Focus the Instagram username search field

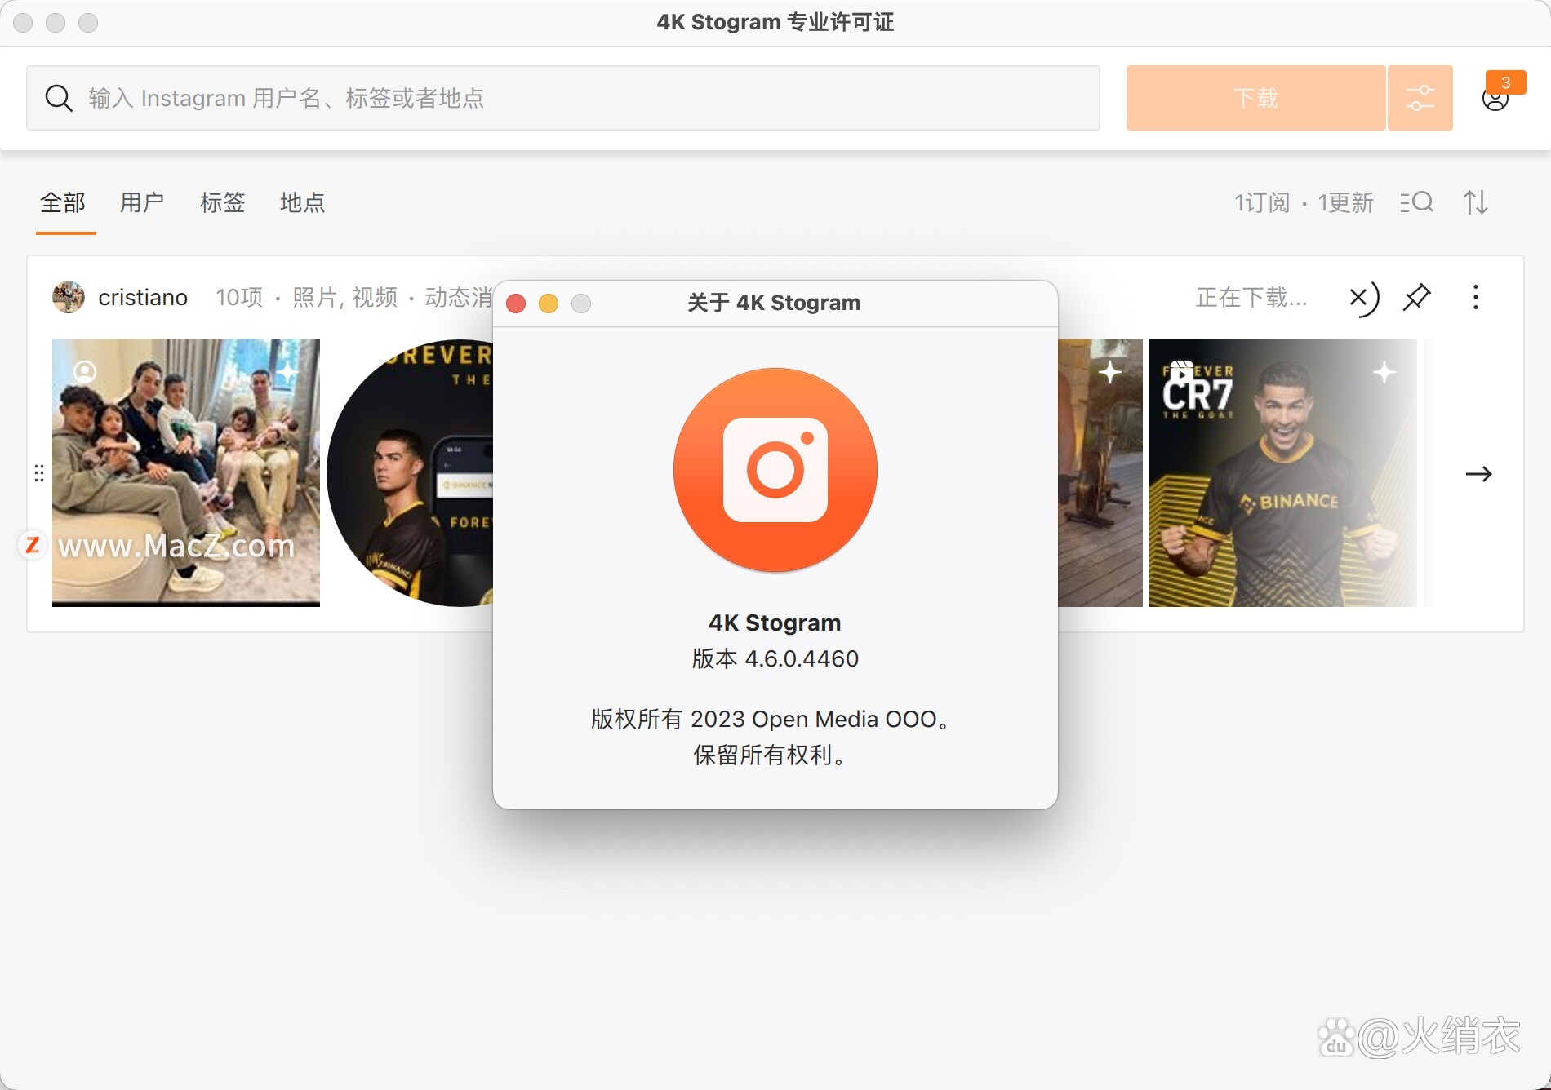pyautogui.click(x=563, y=98)
